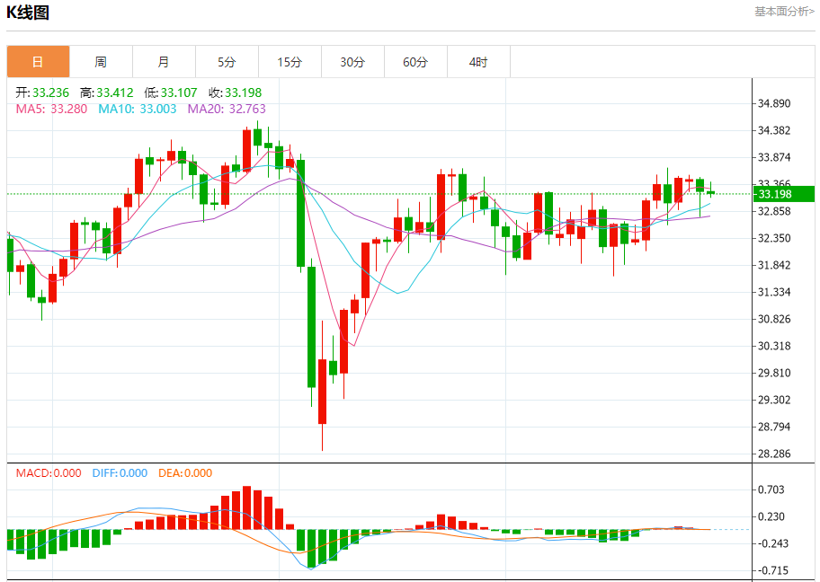The image size is (820, 582).
Task: Click the DIFF value label
Action: coord(119,473)
